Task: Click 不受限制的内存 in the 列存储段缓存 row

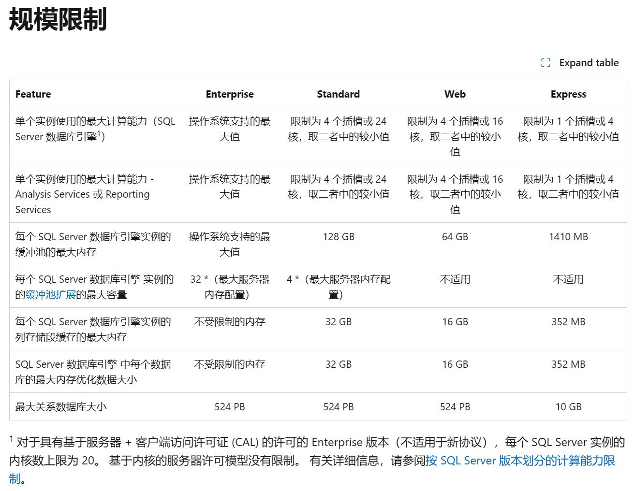Action: coord(230,322)
